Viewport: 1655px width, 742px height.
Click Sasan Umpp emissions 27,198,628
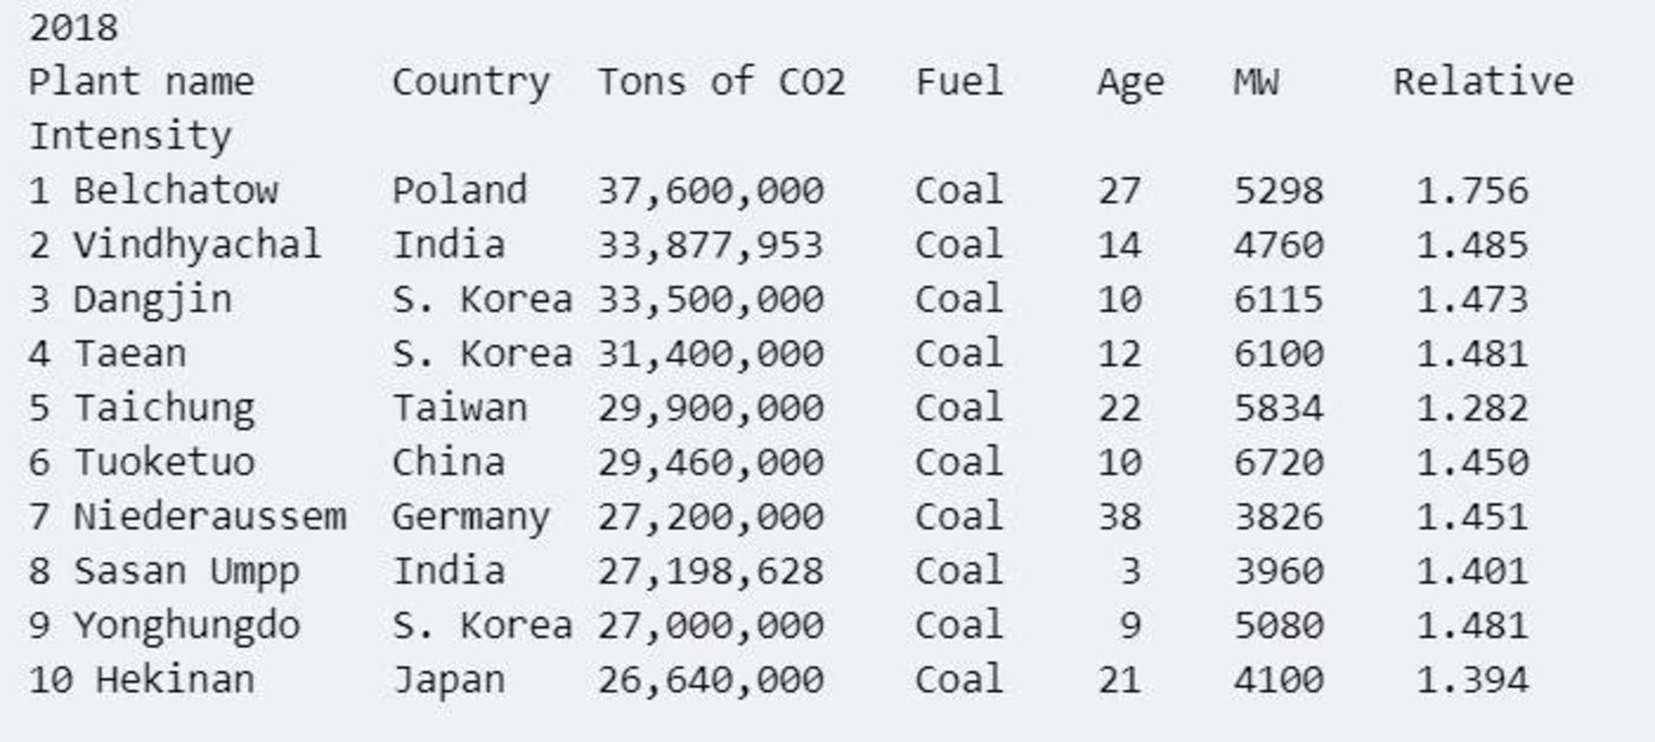pyautogui.click(x=711, y=571)
